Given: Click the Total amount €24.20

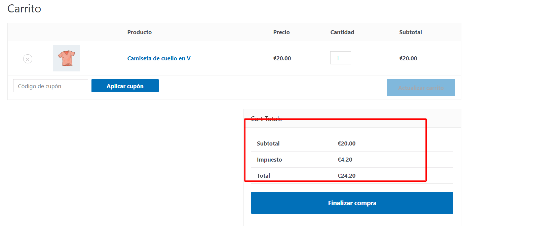Looking at the screenshot, I should coord(347,176).
